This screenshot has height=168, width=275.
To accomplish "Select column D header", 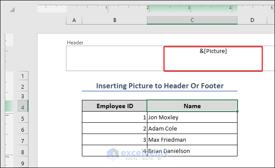I will [x=252, y=20].
